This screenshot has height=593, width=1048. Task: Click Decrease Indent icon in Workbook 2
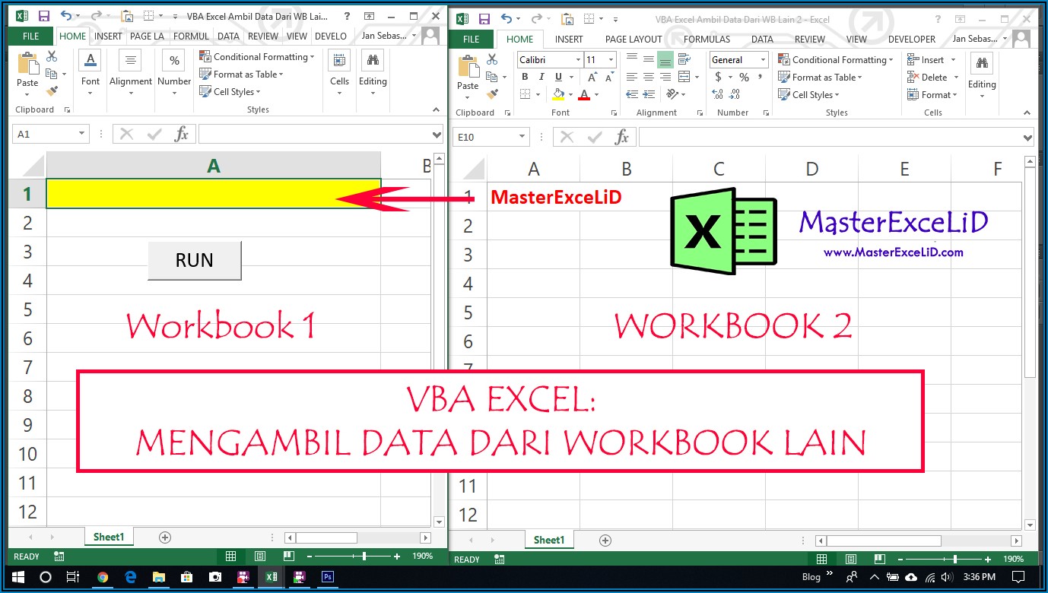630,94
